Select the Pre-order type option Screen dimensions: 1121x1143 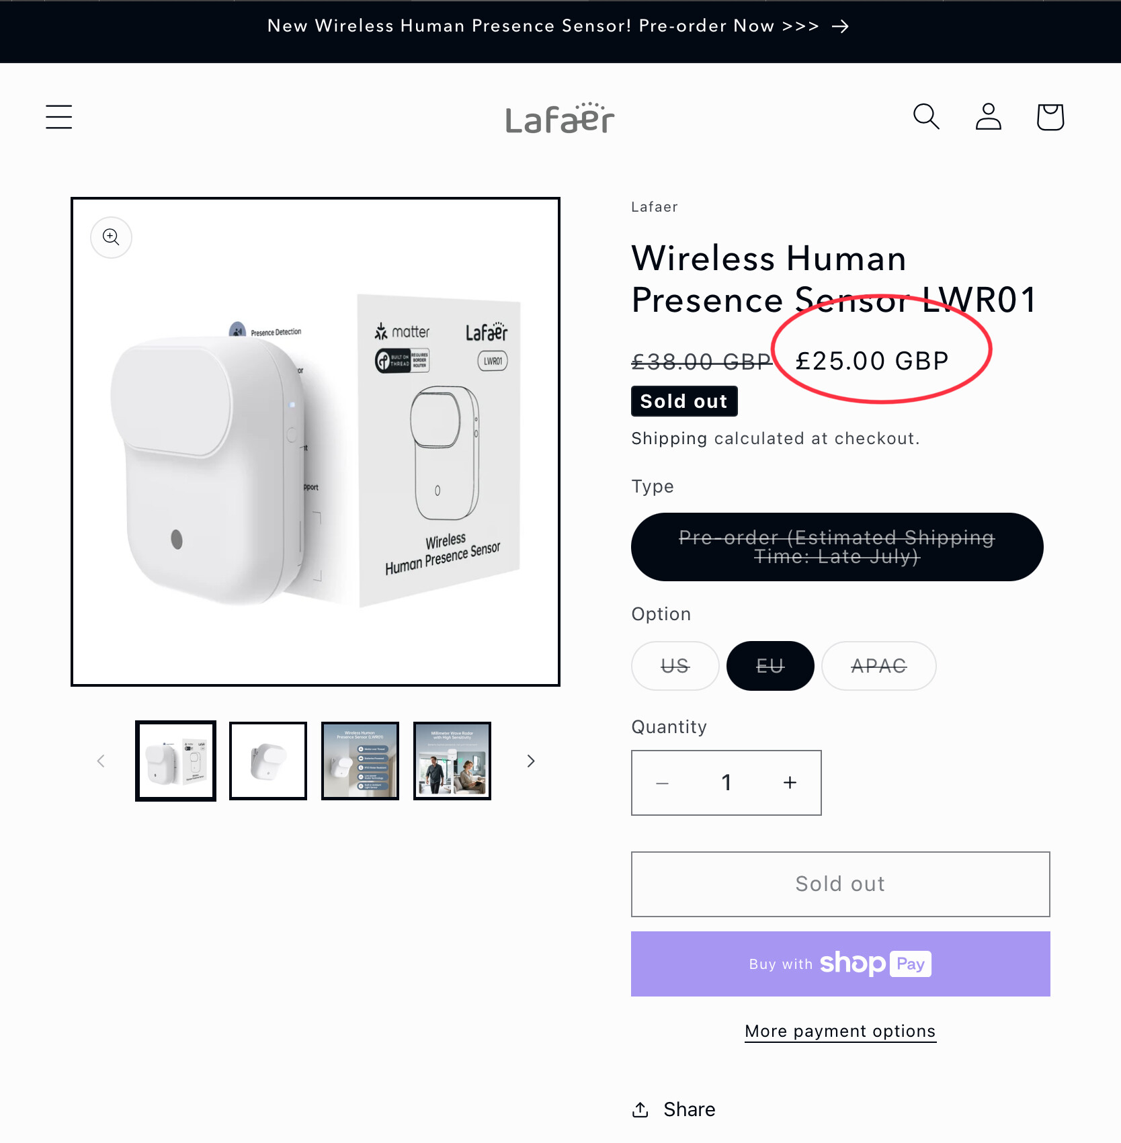click(x=837, y=547)
